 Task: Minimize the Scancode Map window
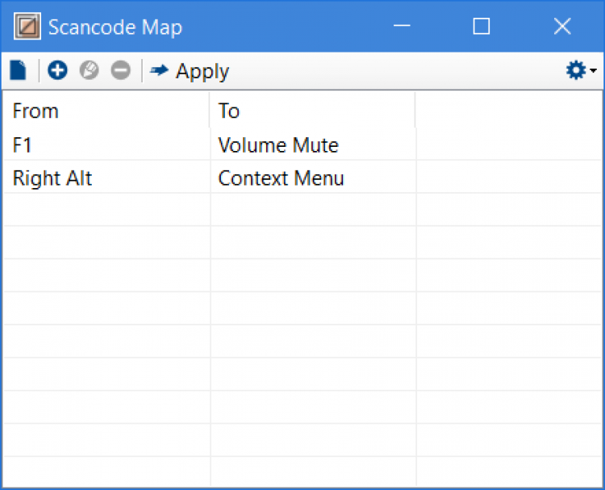tap(403, 27)
